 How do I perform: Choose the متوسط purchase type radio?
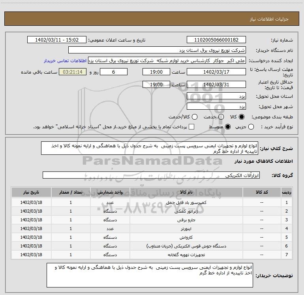[x=228, y=127]
